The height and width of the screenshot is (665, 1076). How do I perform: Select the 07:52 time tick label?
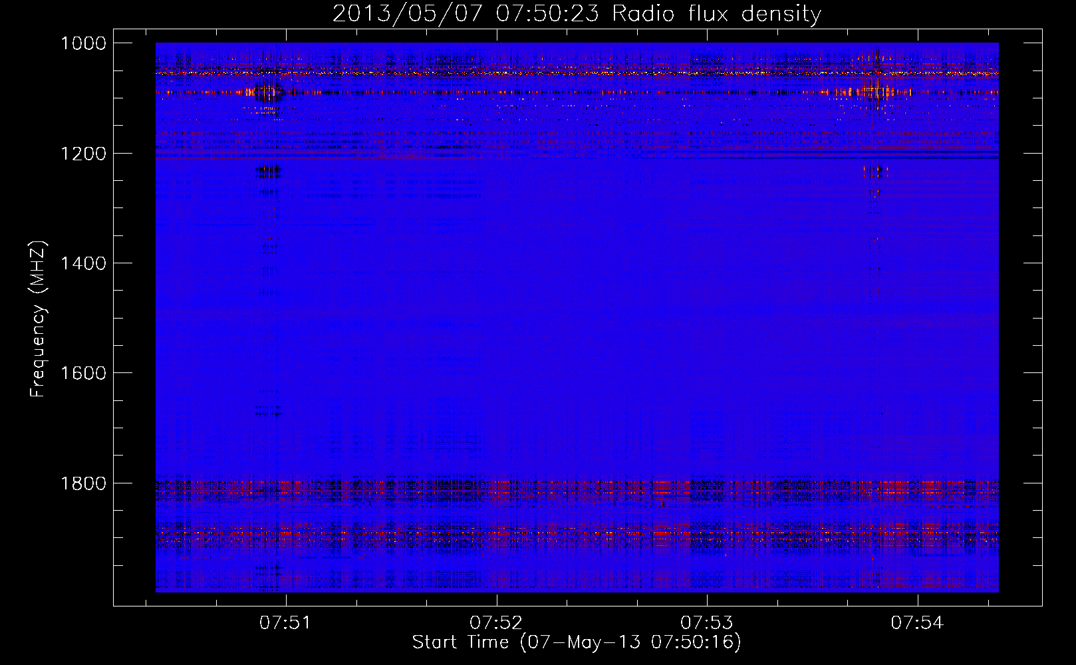[x=496, y=622]
